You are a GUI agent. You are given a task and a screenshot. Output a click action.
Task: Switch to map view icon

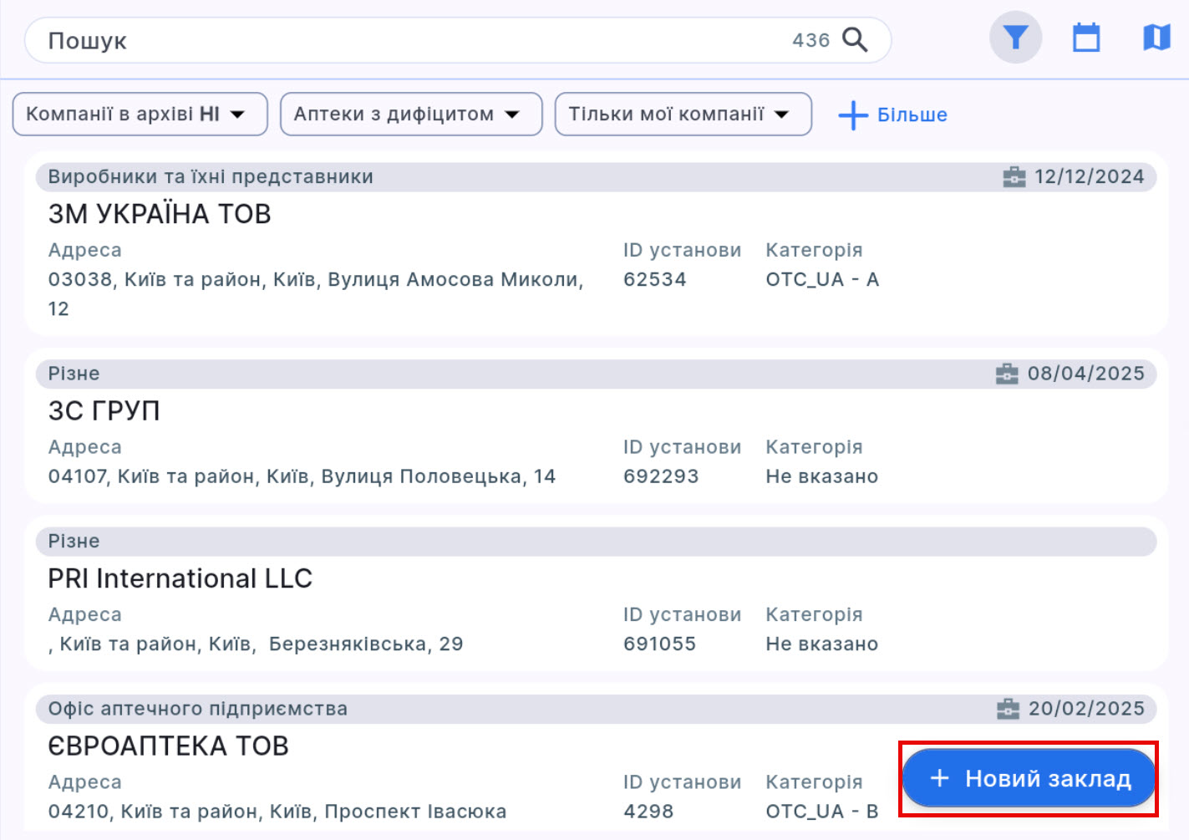click(x=1156, y=38)
